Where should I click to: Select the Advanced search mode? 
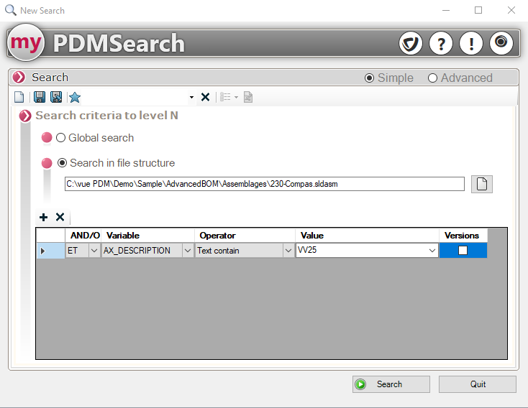pyautogui.click(x=432, y=78)
